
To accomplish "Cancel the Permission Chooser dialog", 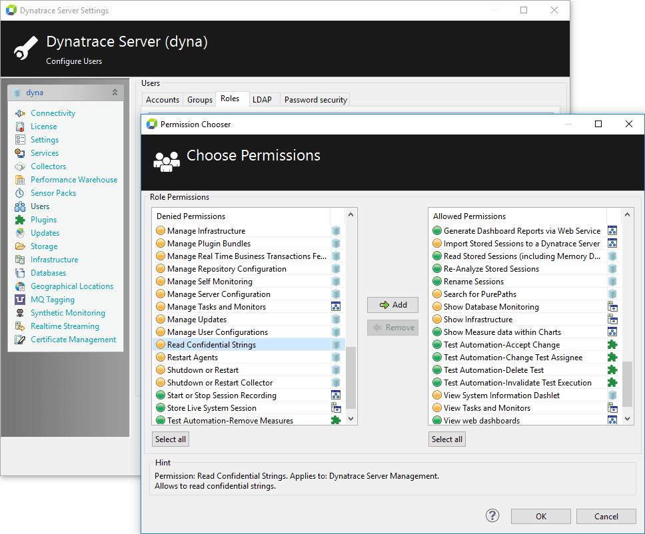I will 606,516.
